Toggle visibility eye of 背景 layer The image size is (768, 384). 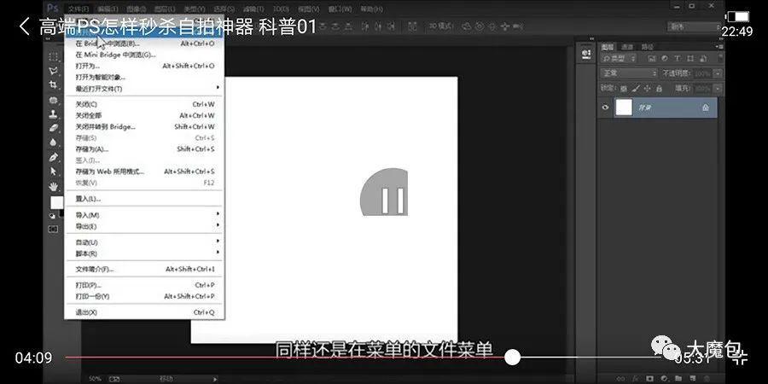point(605,108)
